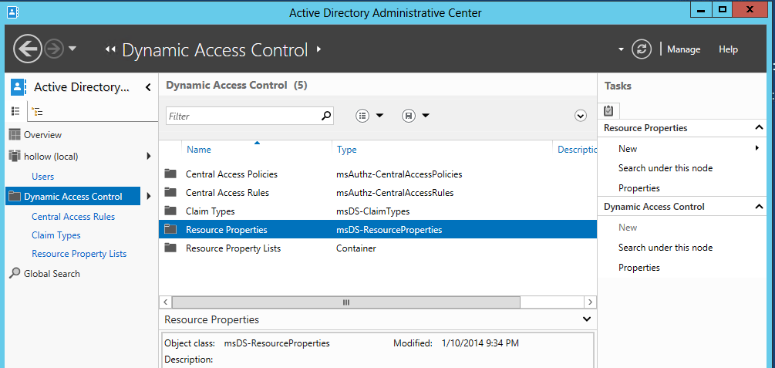Collapse the Resource Properties tasks section
The image size is (775, 368).
(x=759, y=128)
